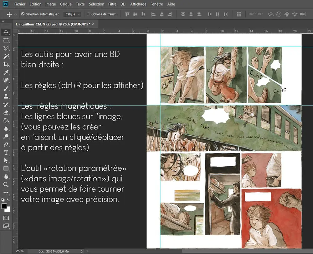Viewport: 313px width, 254px height.
Task: Select the Magic Wand tool
Action: coord(6,56)
